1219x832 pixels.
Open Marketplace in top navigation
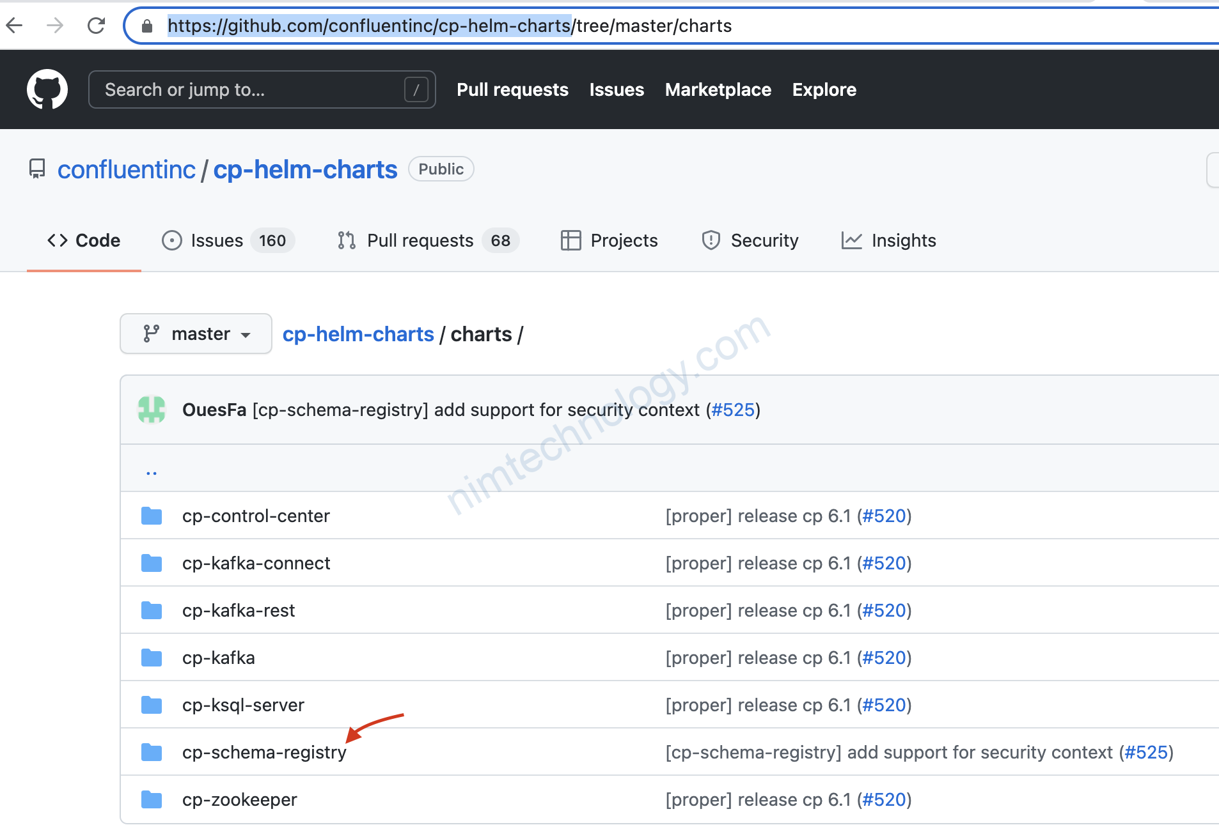pos(718,89)
